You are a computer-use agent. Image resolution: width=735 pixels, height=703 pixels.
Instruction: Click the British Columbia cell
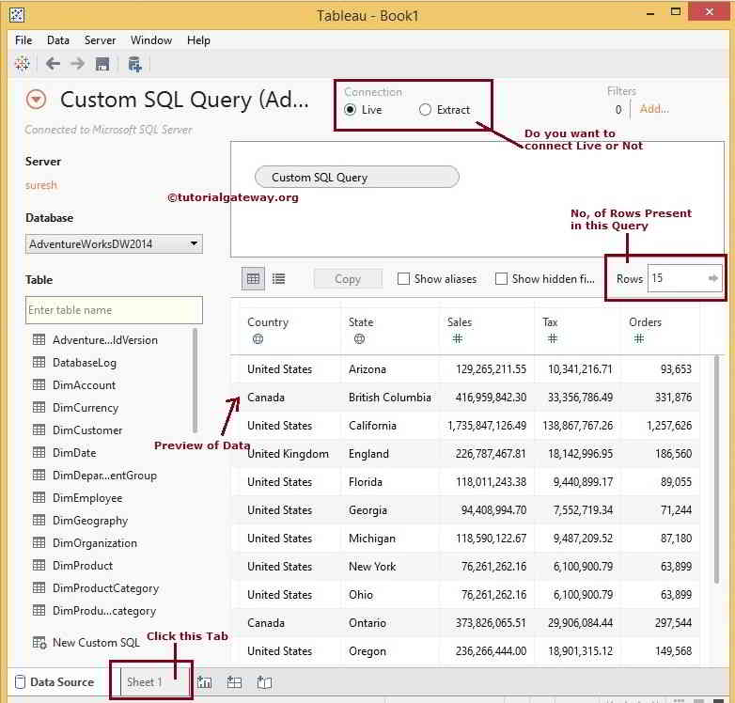tap(389, 398)
